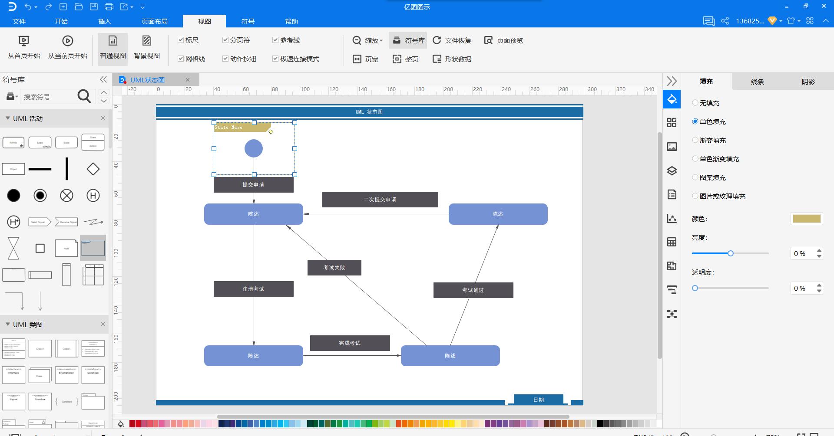834x436 pixels.
Task: Open the image panel icon
Action: (x=672, y=147)
